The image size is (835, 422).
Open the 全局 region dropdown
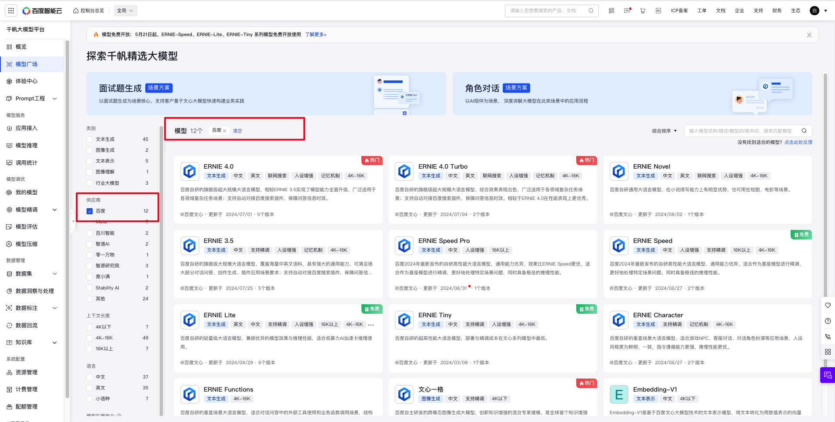[x=125, y=10]
